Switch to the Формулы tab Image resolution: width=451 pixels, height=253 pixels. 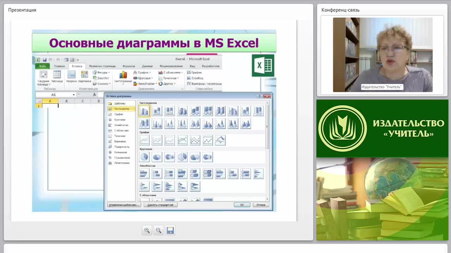tap(129, 66)
